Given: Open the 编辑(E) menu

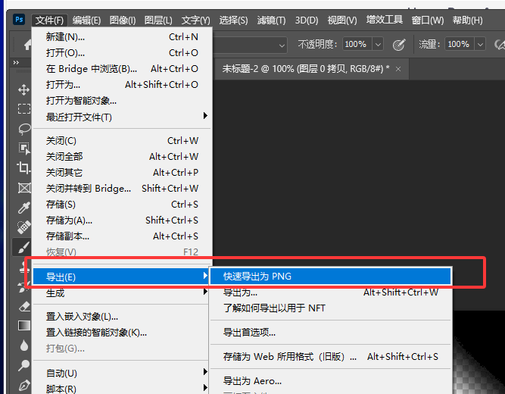Looking at the screenshot, I should (86, 20).
